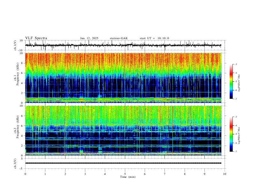The height and width of the screenshot is (195, 253).
Task: Select the date text "Jun. 12, 2025"
Action: pyautogui.click(x=89, y=38)
